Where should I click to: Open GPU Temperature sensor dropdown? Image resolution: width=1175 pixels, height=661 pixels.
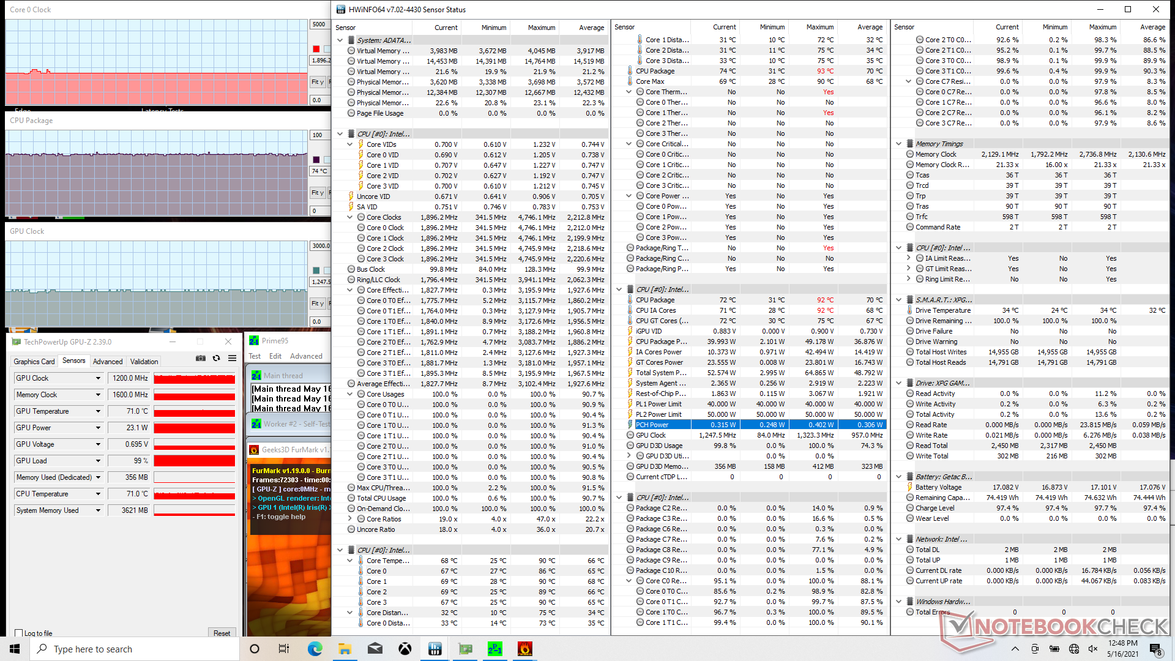click(x=98, y=411)
